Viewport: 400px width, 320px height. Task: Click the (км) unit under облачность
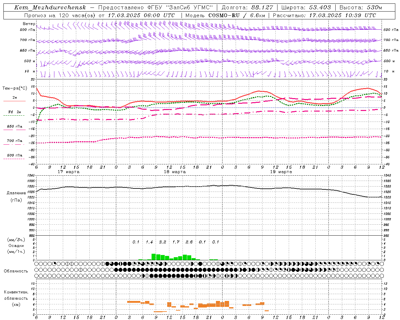(16, 304)
